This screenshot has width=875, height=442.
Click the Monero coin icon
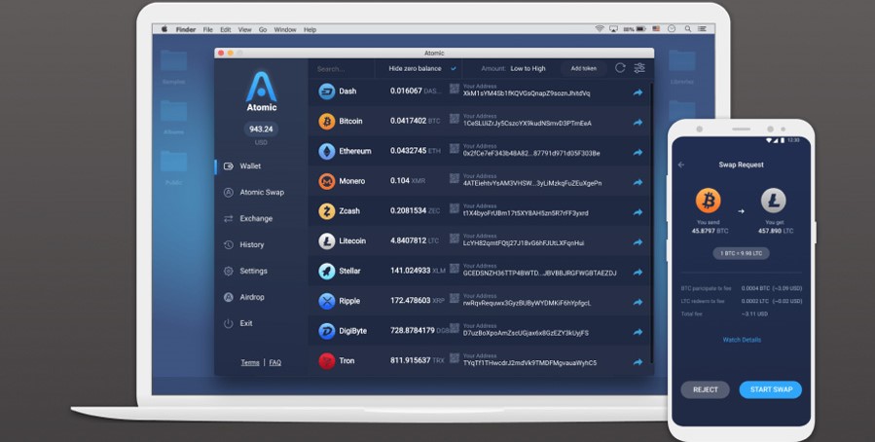click(x=326, y=181)
